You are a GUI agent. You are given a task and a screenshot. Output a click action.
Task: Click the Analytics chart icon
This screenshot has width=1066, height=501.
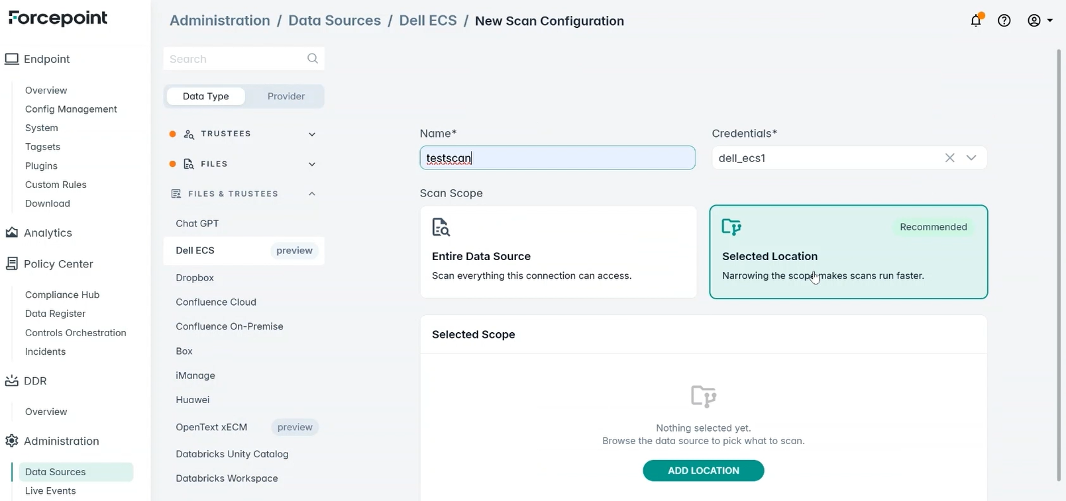coord(12,232)
